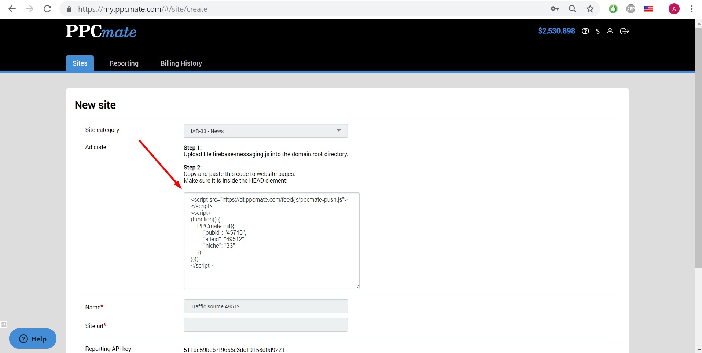Image resolution: width=702 pixels, height=353 pixels.
Task: Click the logout icon in header
Action: point(624,31)
